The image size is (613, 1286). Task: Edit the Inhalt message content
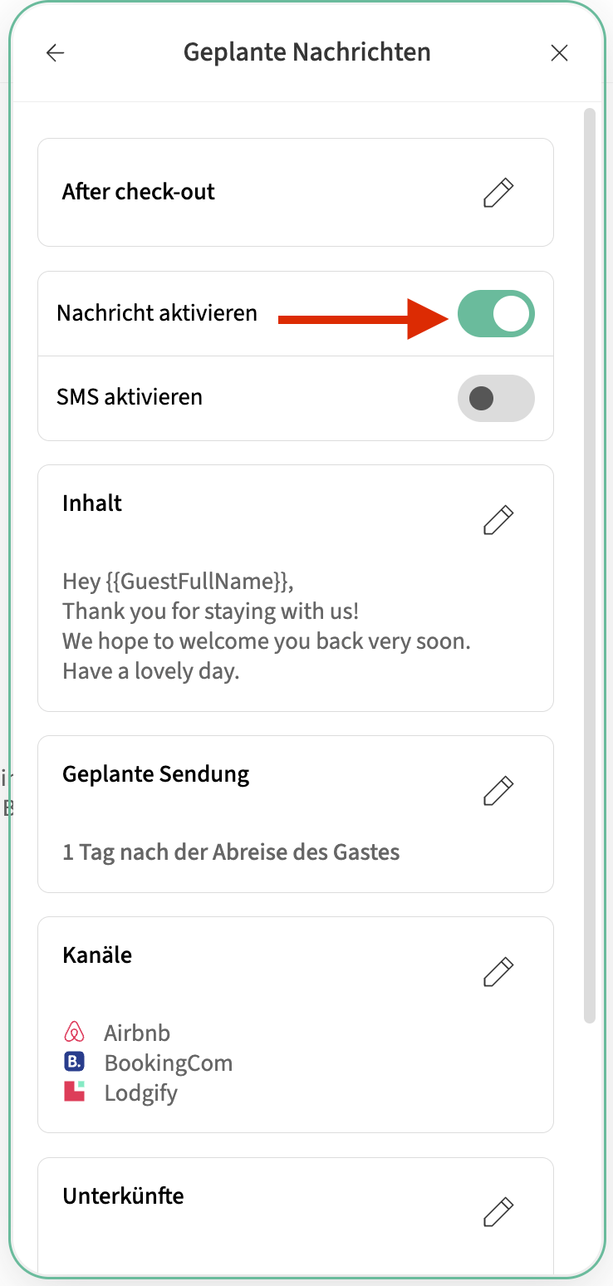498,519
